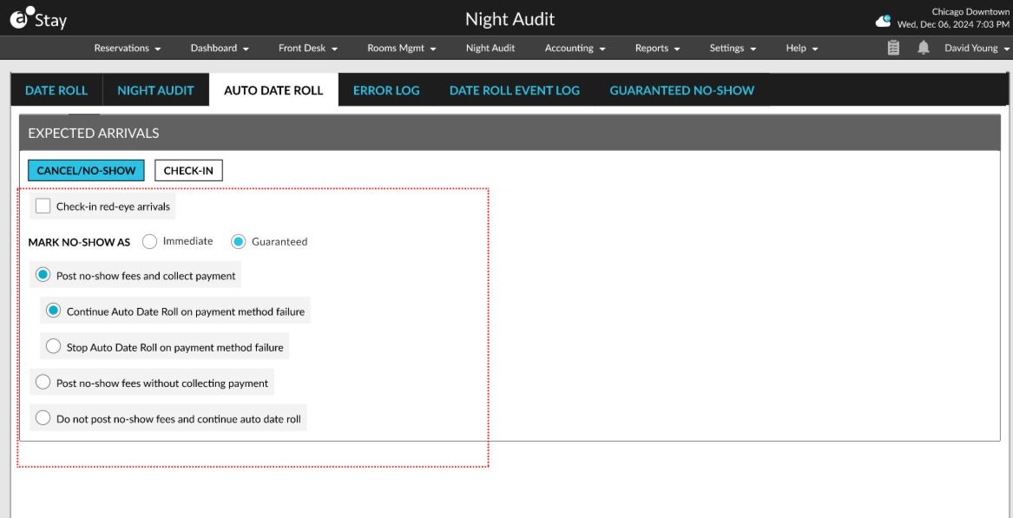Image resolution: width=1013 pixels, height=518 pixels.
Task: Expand the Front Desk menu
Action: 310,48
